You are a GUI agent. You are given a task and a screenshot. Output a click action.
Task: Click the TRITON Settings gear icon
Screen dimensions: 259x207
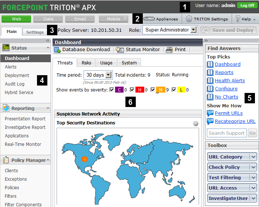(x=189, y=19)
